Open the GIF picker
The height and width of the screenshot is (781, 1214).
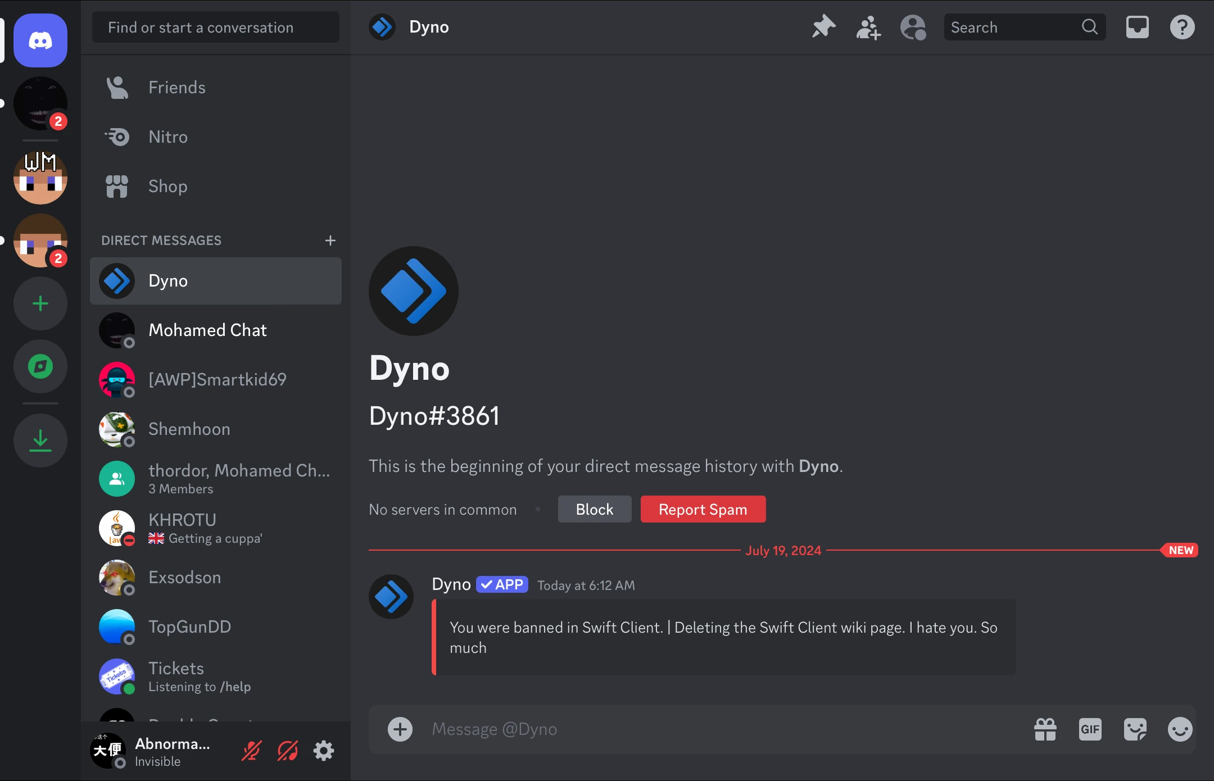[1090, 729]
